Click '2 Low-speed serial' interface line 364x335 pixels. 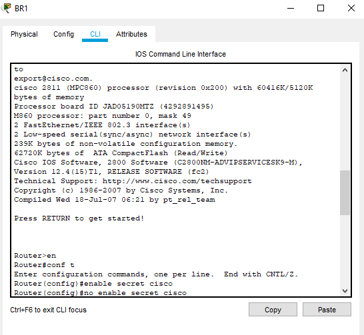coord(132,135)
